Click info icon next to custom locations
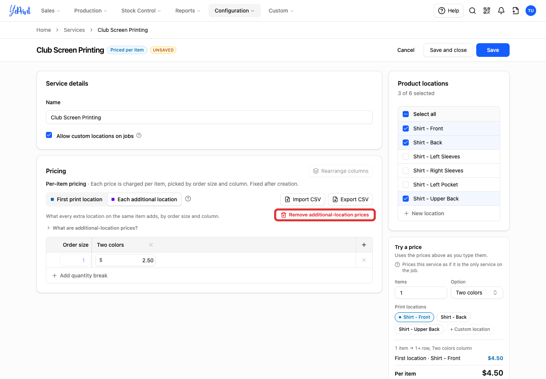546x379 pixels. coord(139,135)
